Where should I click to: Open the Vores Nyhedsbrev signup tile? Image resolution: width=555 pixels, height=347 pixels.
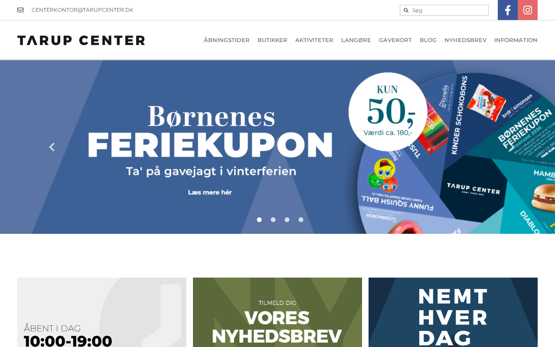277,312
